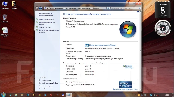Open the blue help question mark
Image resolution: width=174 pixels, height=97 pixels.
coord(138,12)
